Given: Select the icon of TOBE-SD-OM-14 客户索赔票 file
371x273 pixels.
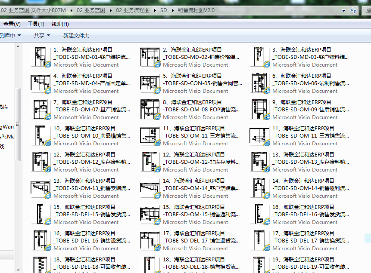Looking at the screenshot, I should tap(150, 188).
